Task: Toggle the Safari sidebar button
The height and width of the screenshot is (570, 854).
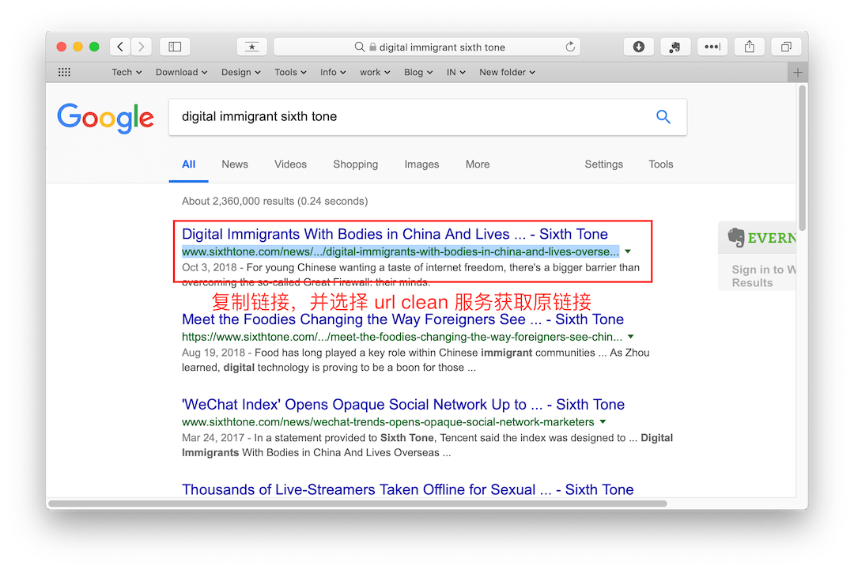Action: click(175, 47)
